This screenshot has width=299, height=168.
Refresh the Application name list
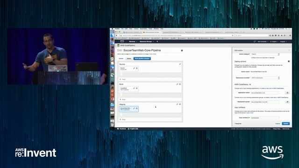[x=287, y=92]
